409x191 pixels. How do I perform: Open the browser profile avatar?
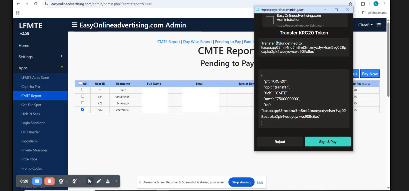click(x=376, y=3)
